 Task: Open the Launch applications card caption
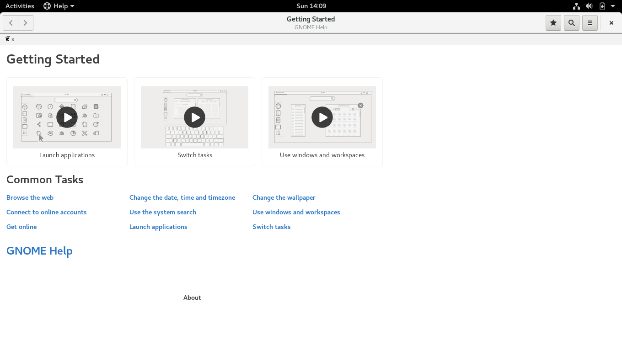pos(67,155)
